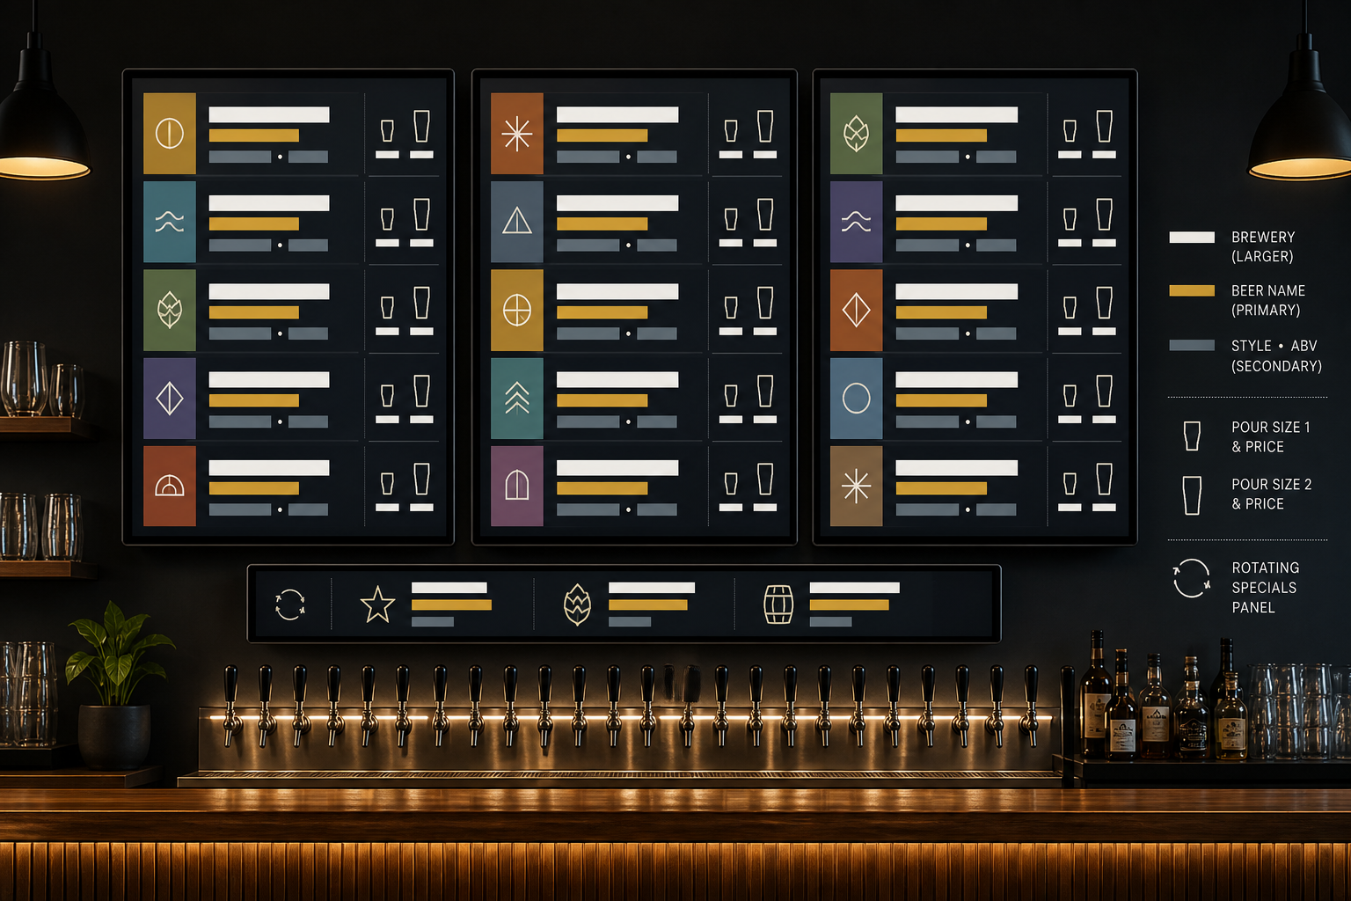Click the gold swatch beside Beer Name legend
The height and width of the screenshot is (901, 1351).
[x=1192, y=290]
